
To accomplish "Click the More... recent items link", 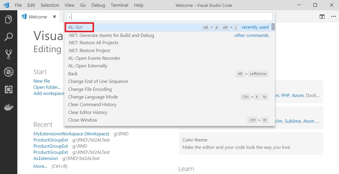I will (x=40, y=166).
